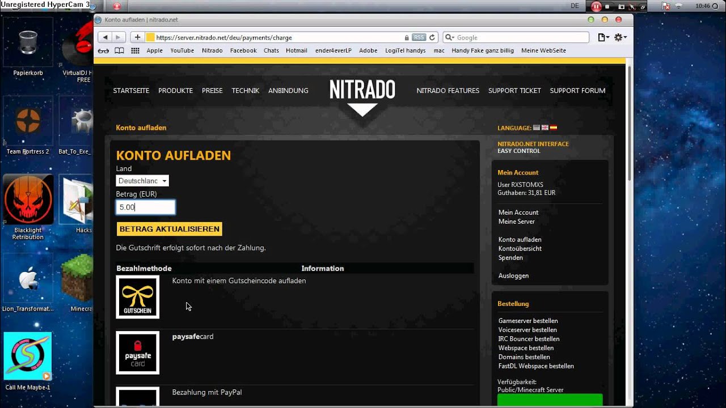Click Konto aufladen in the sidebar

[520, 240]
